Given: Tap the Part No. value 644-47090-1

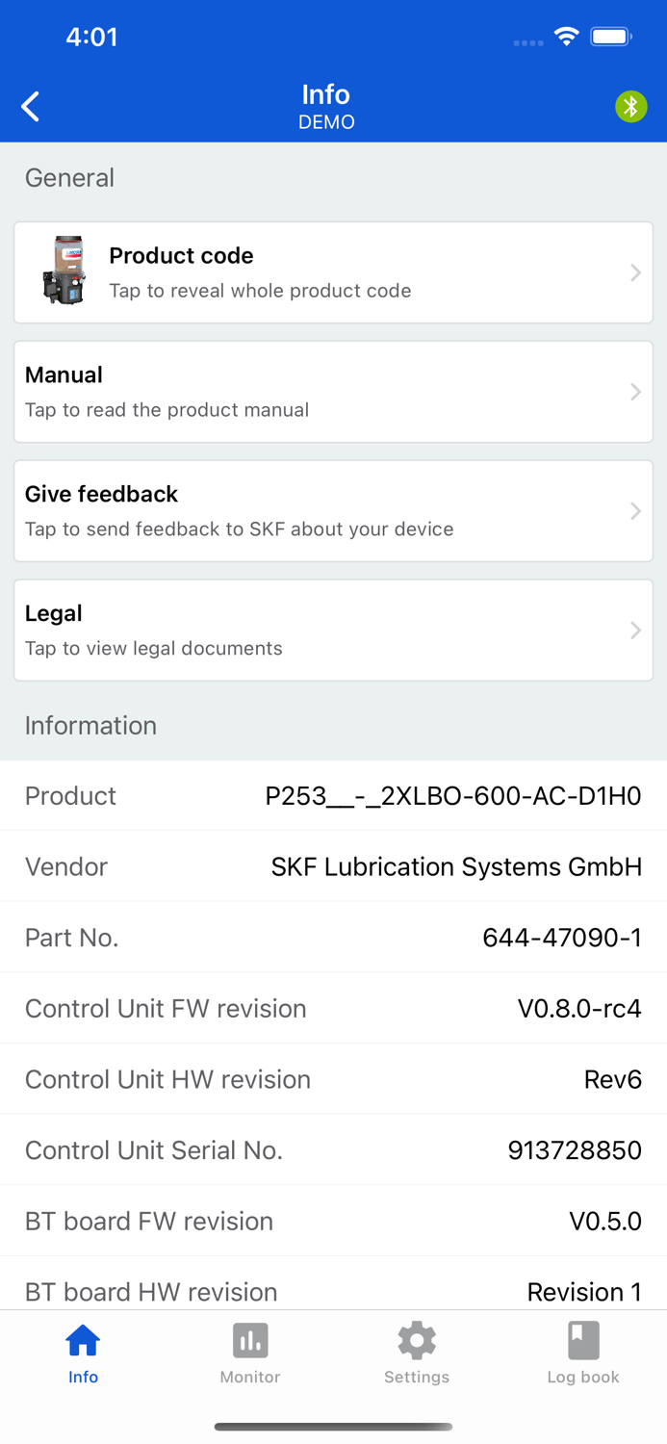Looking at the screenshot, I should 562,938.
